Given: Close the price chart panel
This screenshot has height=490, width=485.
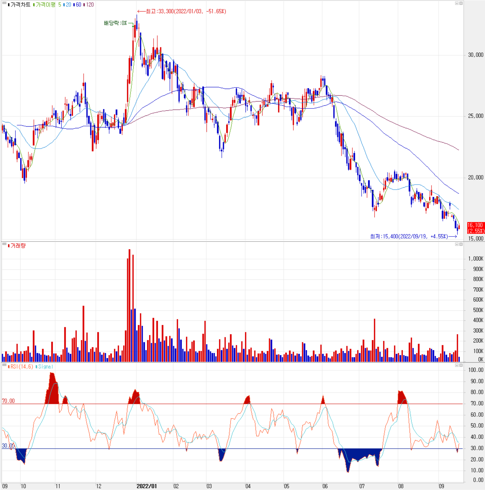Looking at the screenshot, I should point(461,3).
